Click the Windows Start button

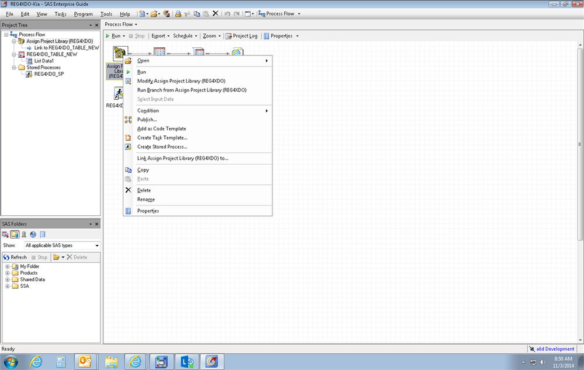[x=10, y=361]
